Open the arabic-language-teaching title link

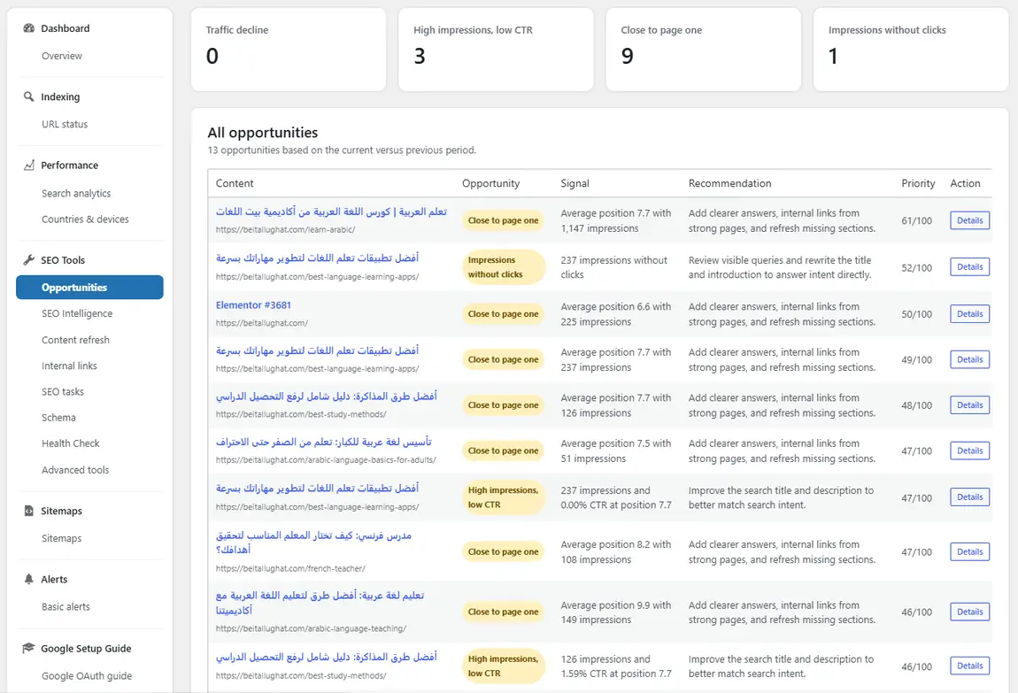coord(320,603)
